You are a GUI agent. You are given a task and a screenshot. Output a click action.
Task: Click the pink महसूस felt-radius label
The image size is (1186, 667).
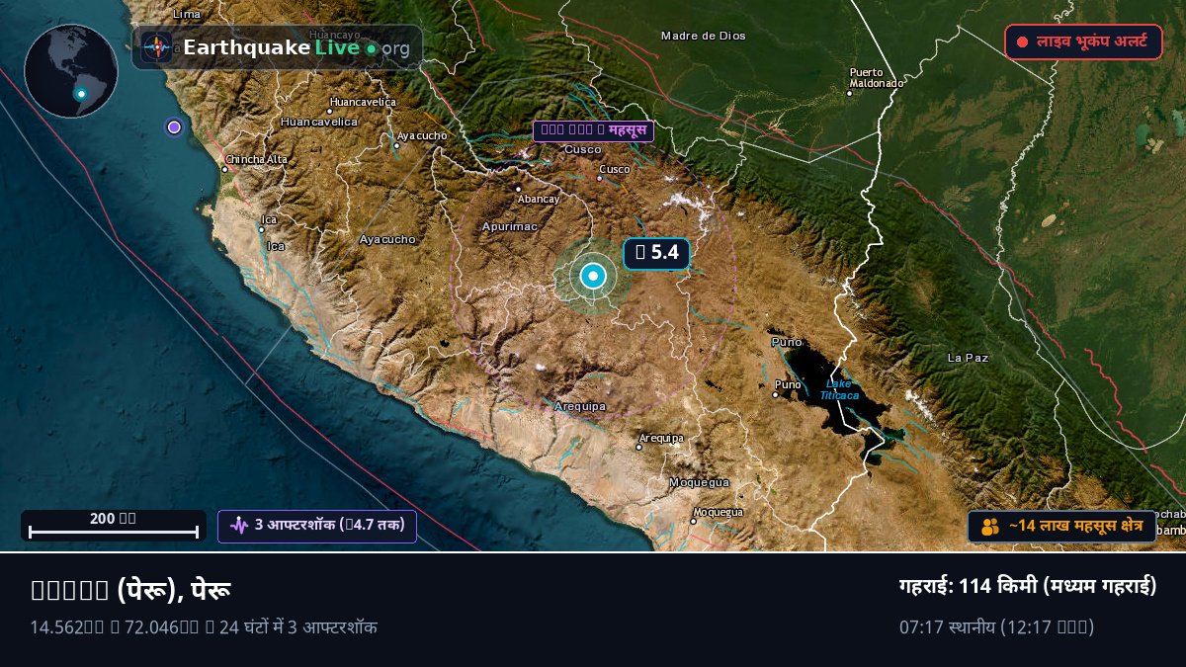click(x=593, y=130)
